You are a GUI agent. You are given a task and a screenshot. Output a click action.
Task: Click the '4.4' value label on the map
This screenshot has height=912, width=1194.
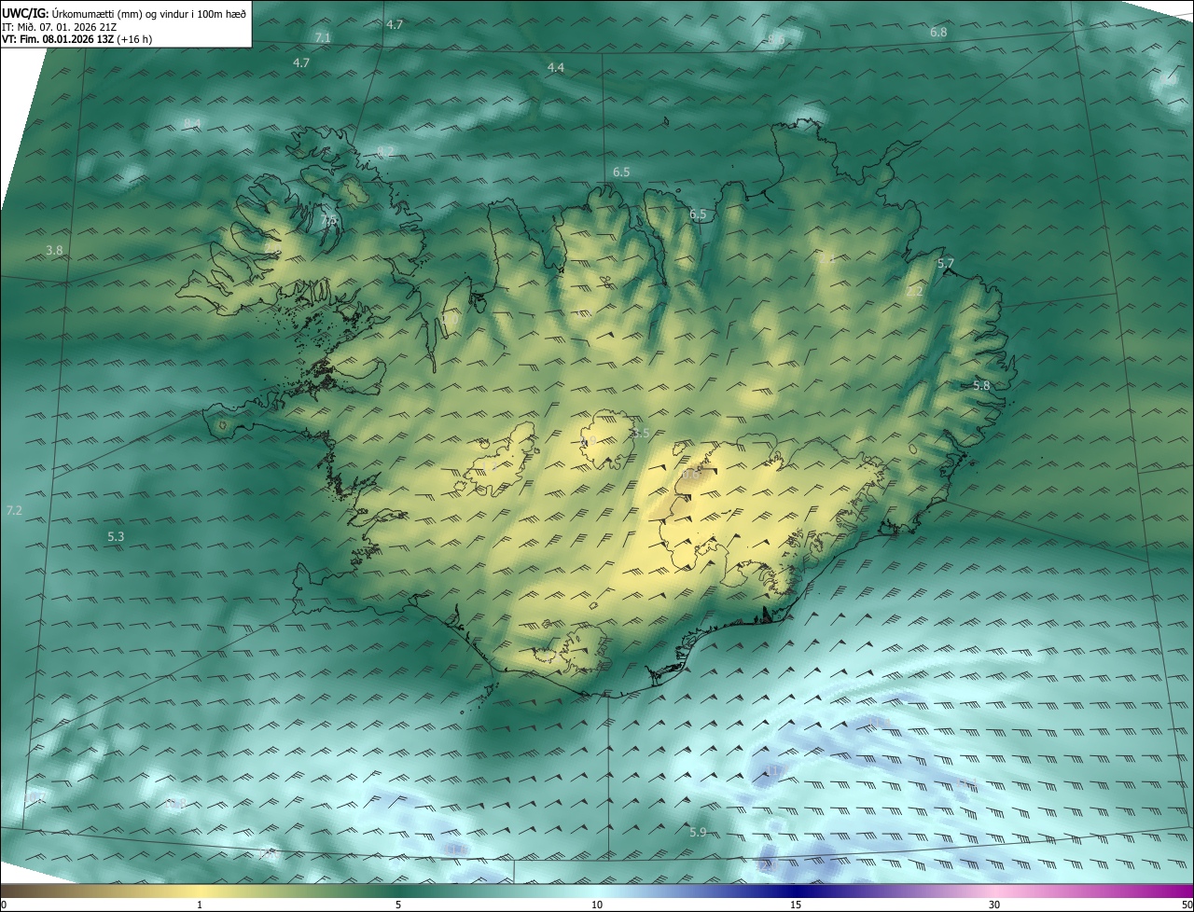pos(556,67)
